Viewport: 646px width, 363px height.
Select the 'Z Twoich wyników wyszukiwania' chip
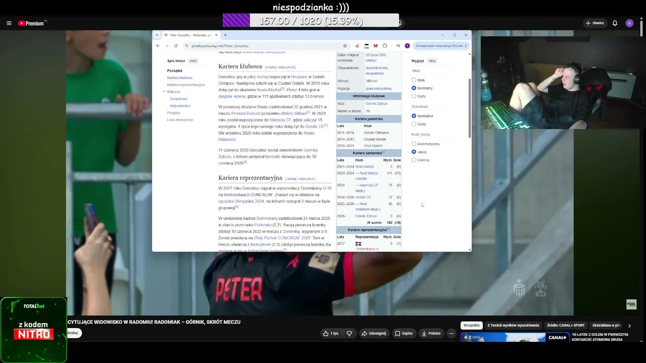coord(513,326)
